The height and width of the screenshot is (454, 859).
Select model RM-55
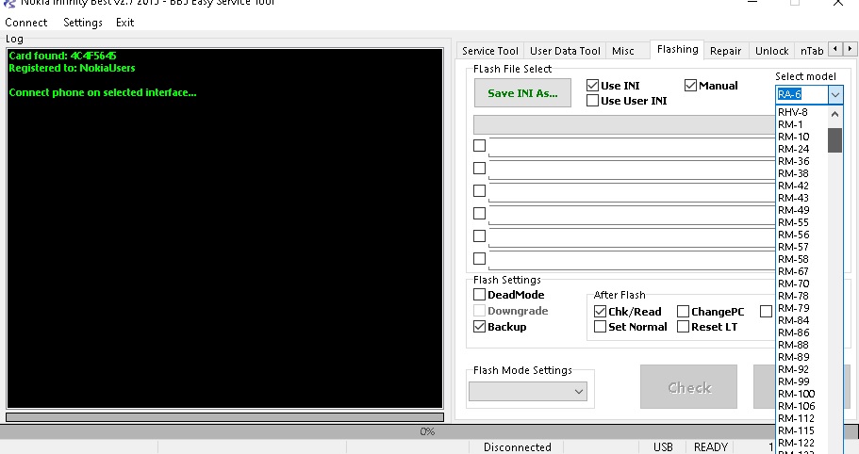pos(803,222)
